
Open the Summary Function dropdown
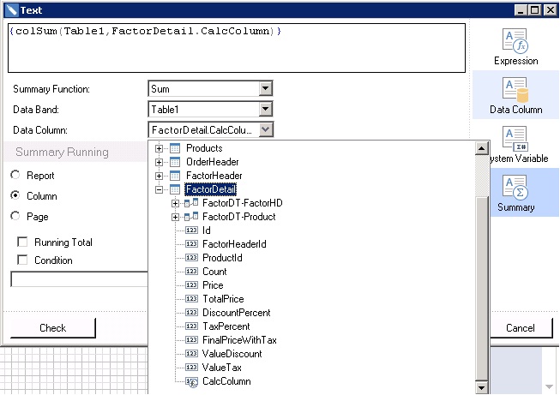[266, 88]
